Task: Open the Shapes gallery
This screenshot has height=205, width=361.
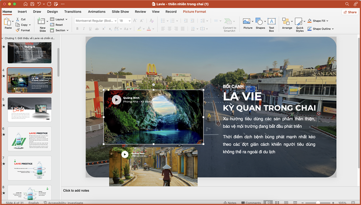Action: click(x=259, y=23)
